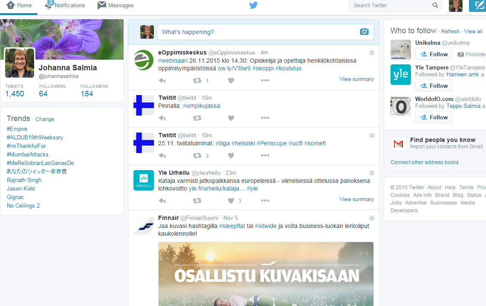
Task: Open the No Ceilings 2 trend
Action: [23, 206]
